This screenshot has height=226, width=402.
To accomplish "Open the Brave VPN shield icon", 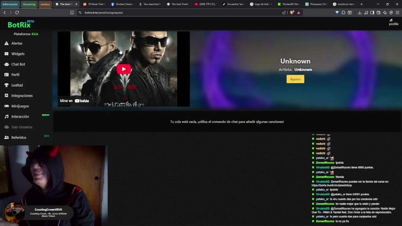I will [x=391, y=13].
